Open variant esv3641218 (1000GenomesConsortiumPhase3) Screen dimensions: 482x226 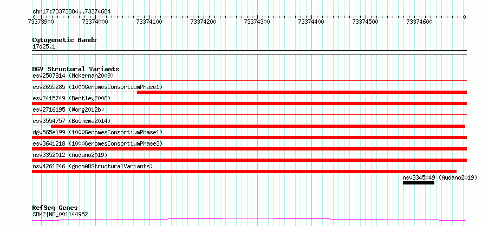[x=97, y=143]
